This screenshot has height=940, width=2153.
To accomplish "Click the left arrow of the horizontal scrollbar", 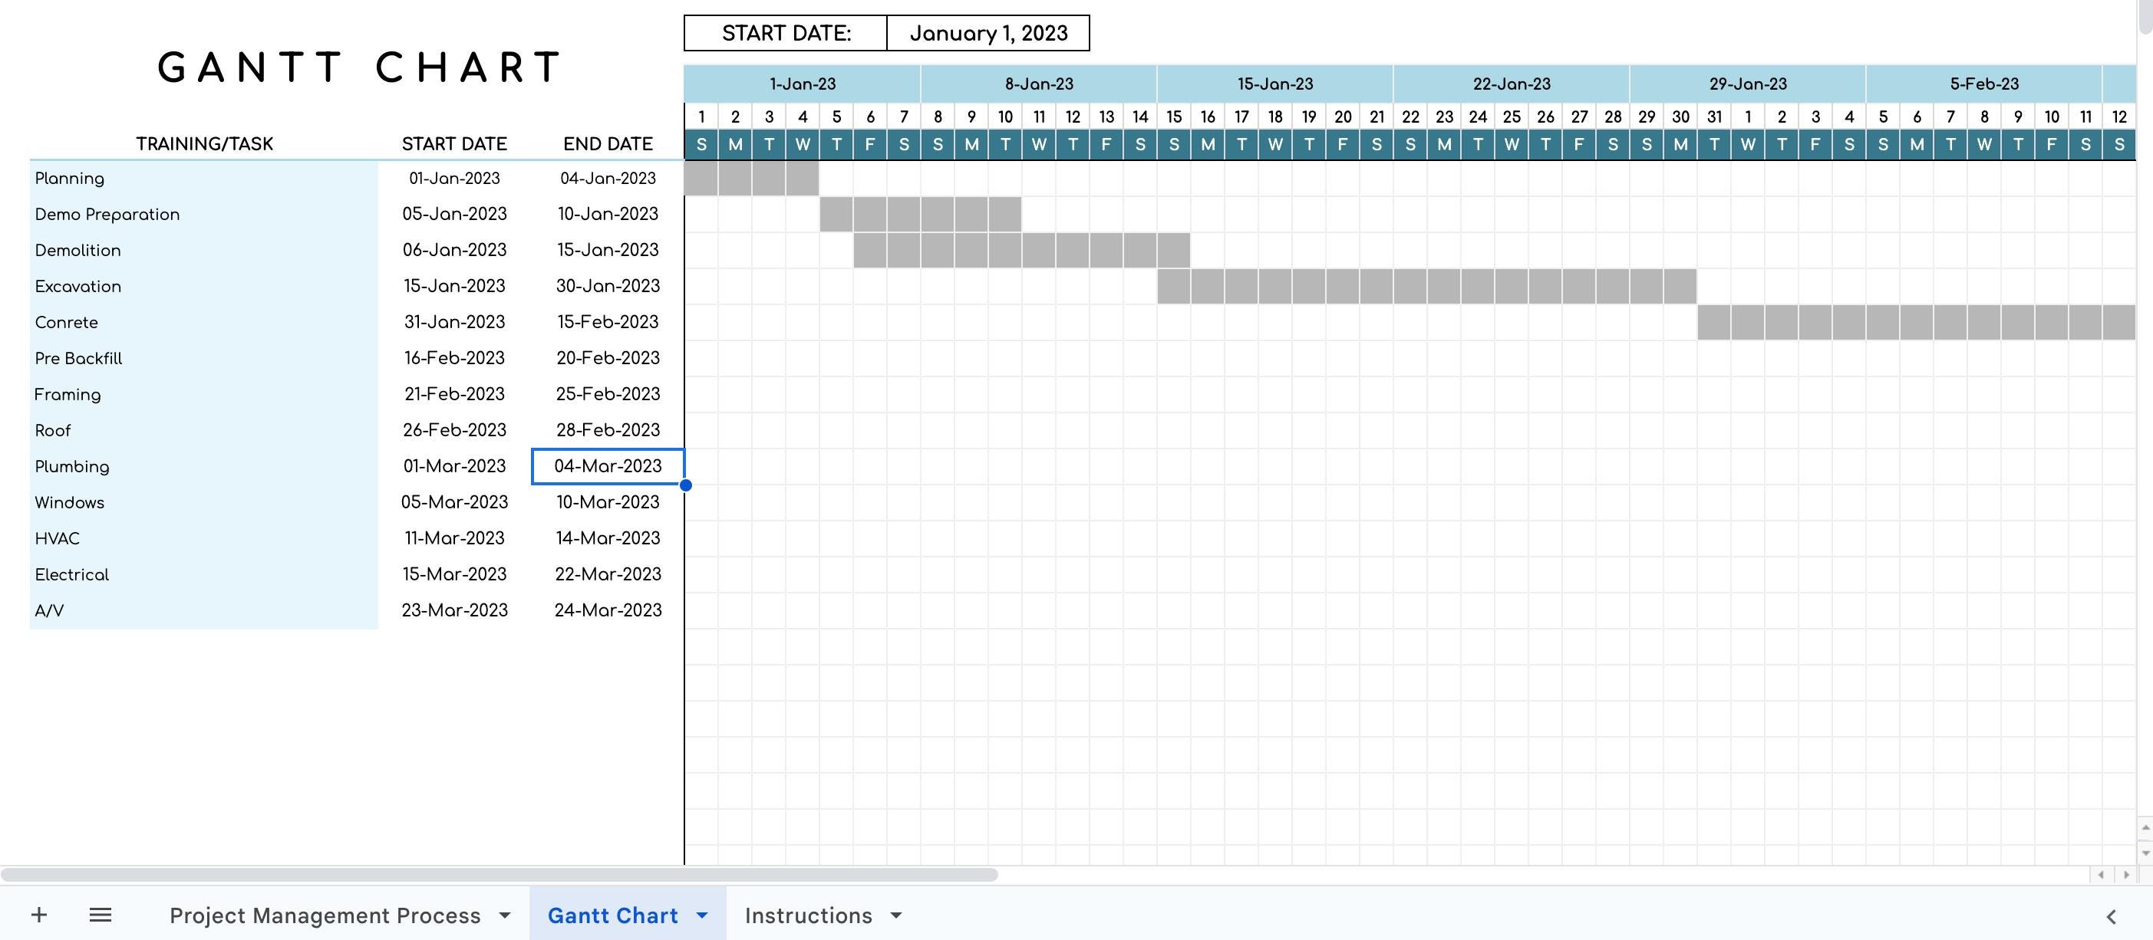I will pos(2099,876).
